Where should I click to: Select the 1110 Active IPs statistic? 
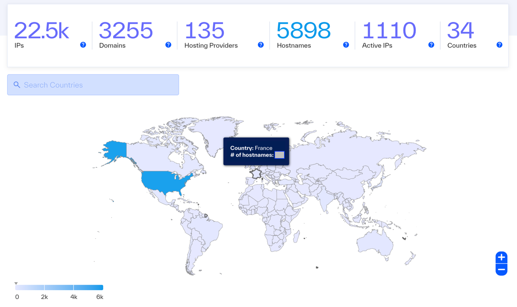[x=389, y=35]
